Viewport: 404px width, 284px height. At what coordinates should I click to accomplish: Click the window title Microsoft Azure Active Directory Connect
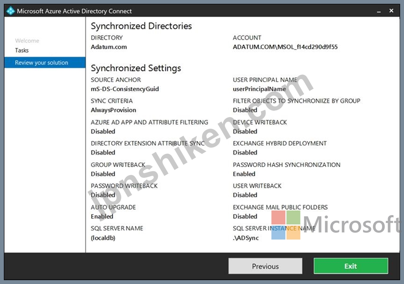click(x=74, y=11)
